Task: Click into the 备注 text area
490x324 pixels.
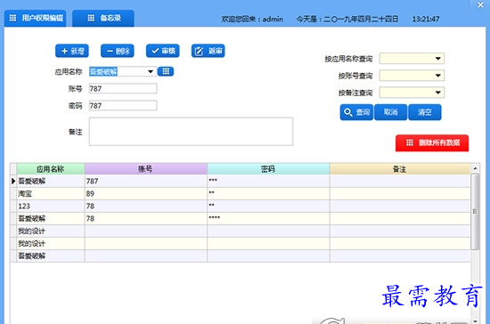Action: click(191, 132)
